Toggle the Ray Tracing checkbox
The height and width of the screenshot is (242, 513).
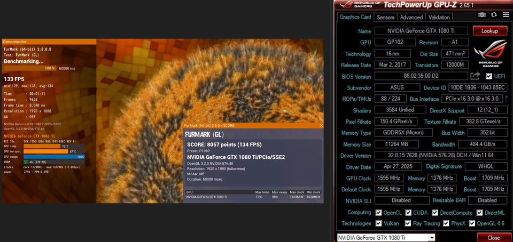[408, 223]
